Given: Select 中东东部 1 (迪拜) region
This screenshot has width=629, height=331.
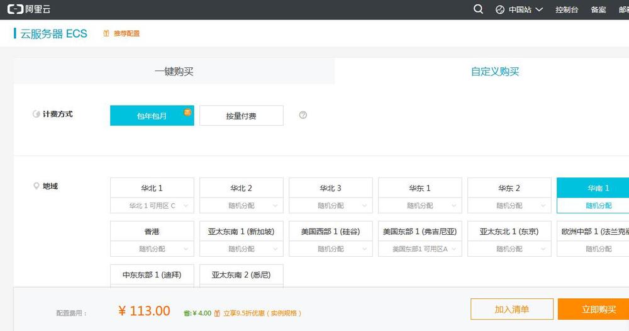Looking at the screenshot, I should [152, 275].
